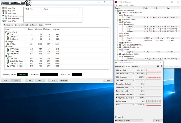181x123 pixels.
Task: Click the PerfCap Reason indicator bar
Action: click(x=153, y=101)
